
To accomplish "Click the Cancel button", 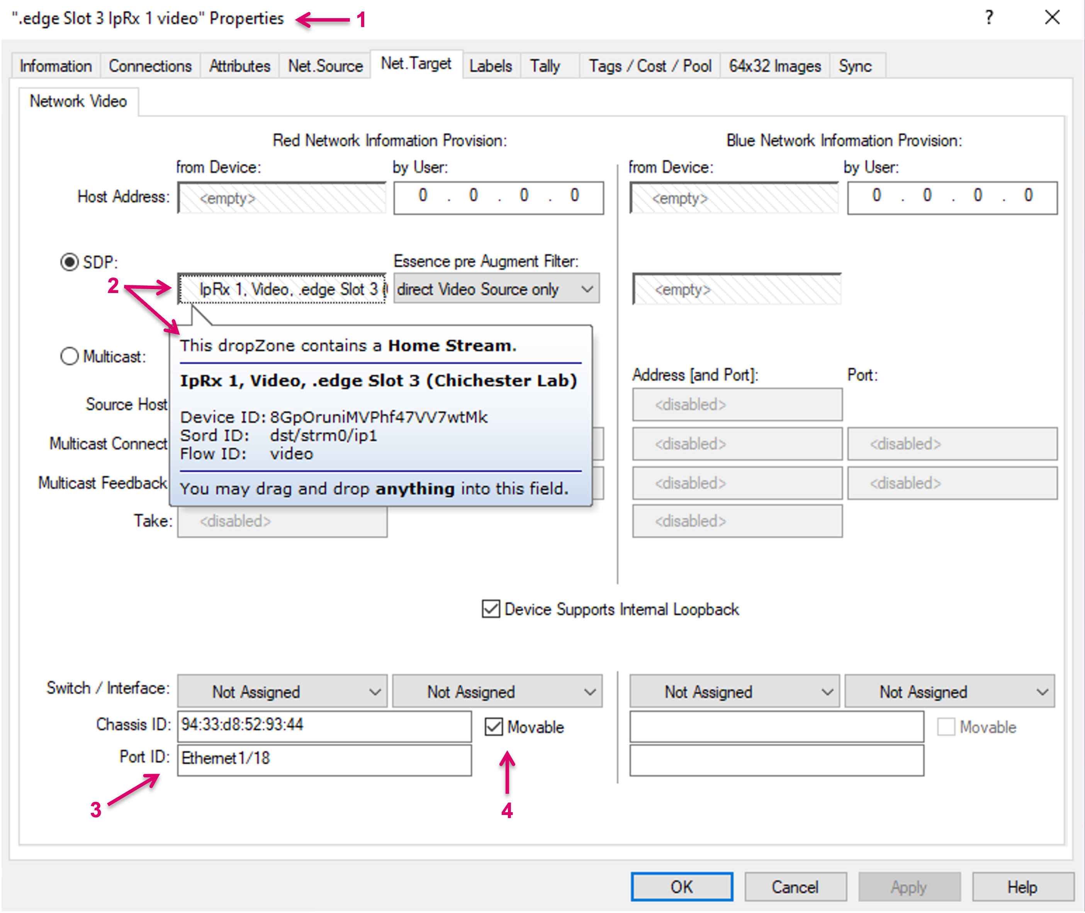I will click(x=795, y=887).
